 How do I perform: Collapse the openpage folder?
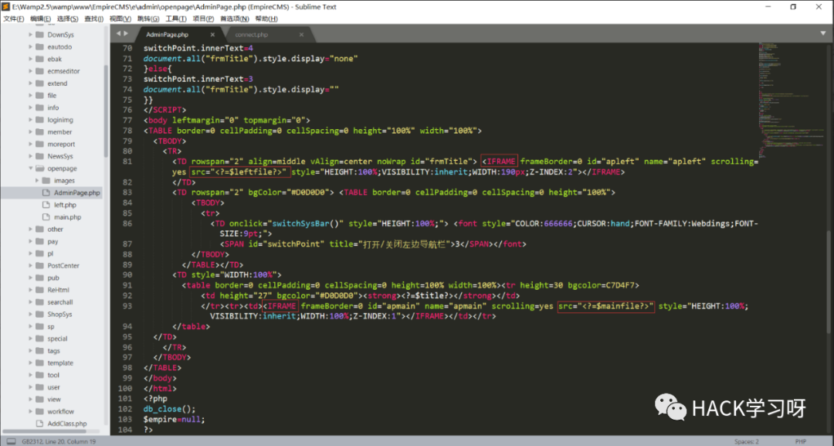pyautogui.click(x=30, y=169)
